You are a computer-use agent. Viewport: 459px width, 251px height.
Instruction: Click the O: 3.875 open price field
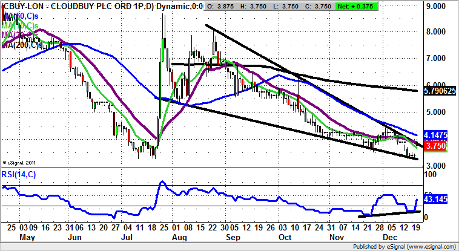click(219, 6)
